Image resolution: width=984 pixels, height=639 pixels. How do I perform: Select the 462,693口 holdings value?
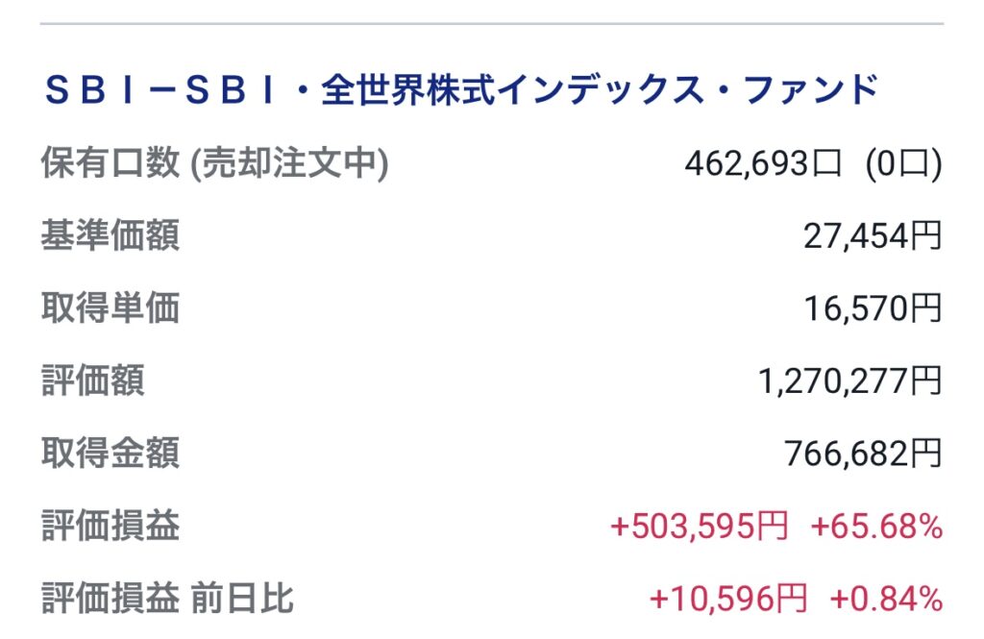[762, 164]
